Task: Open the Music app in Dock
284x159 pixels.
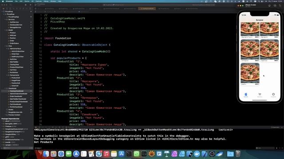Action: pyautogui.click(x=106, y=154)
